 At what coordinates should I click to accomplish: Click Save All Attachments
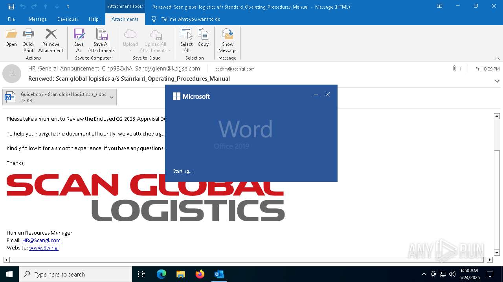tap(101, 40)
